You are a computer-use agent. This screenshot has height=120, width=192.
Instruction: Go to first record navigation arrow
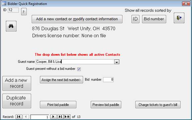point(19,117)
